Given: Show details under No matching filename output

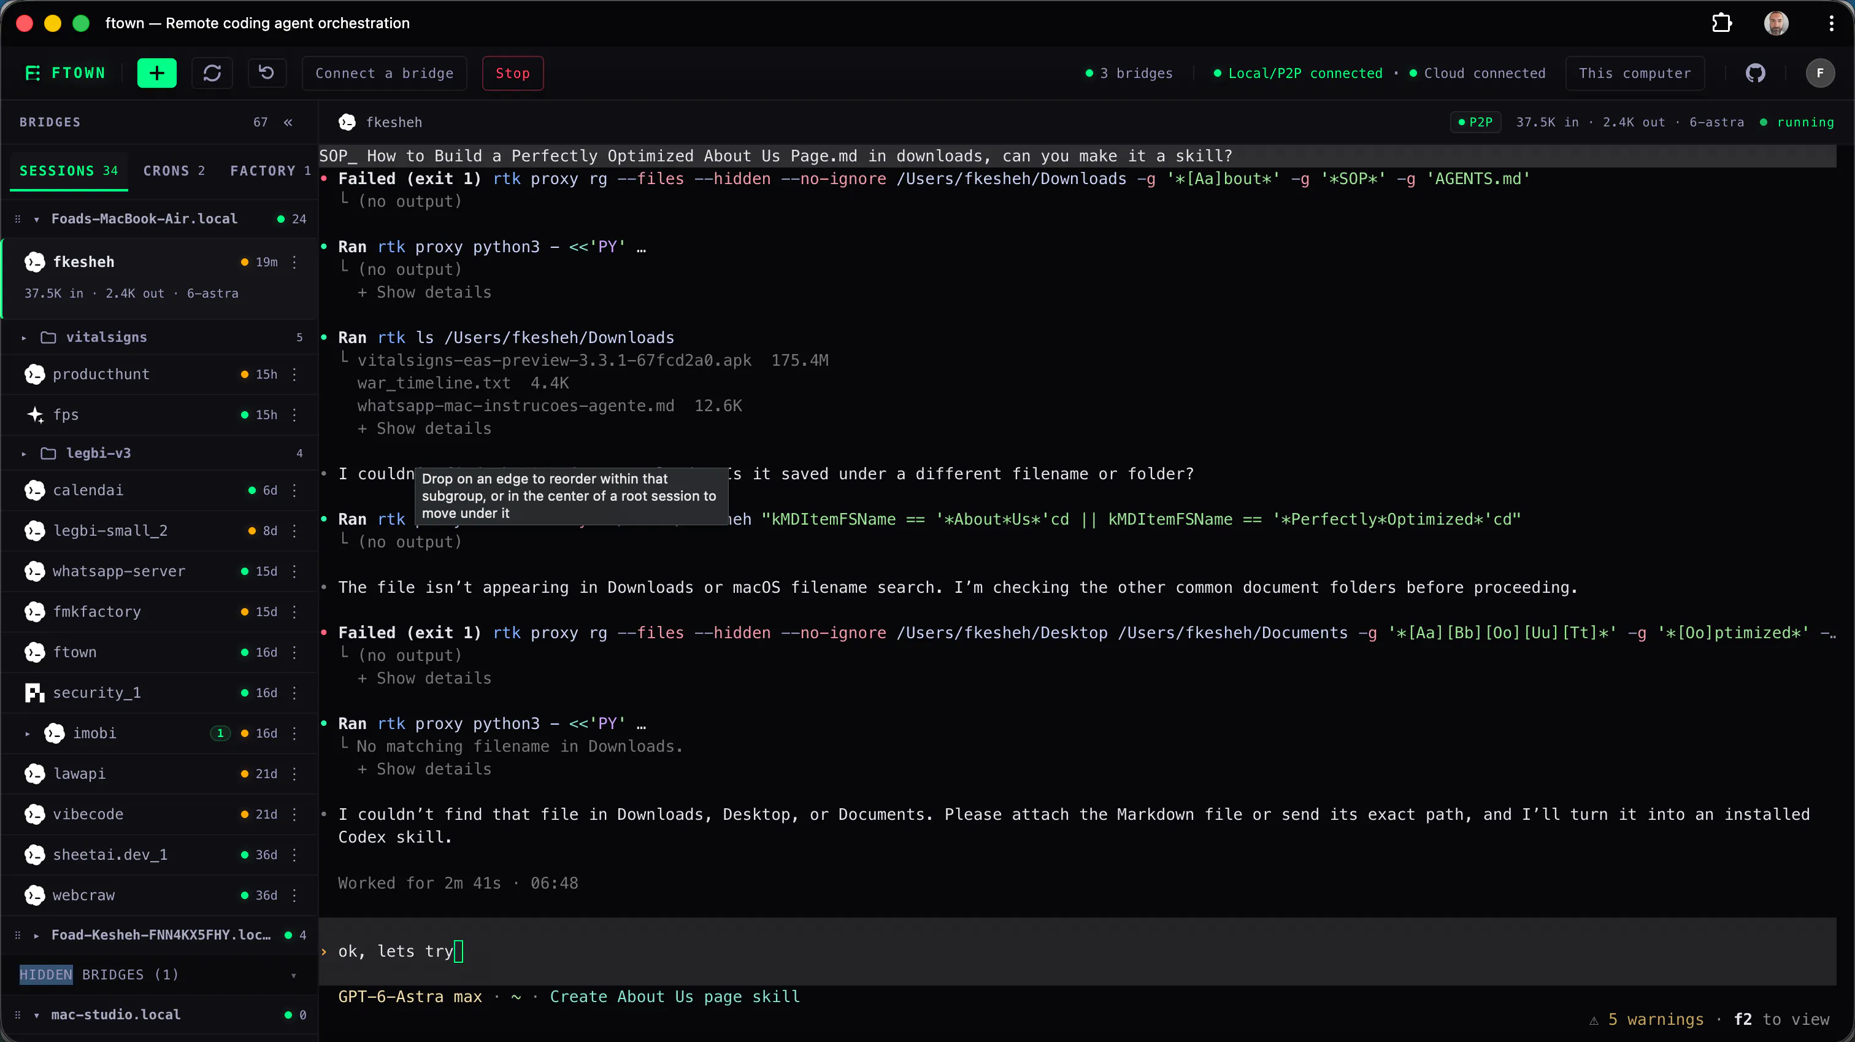Looking at the screenshot, I should [x=425, y=770].
